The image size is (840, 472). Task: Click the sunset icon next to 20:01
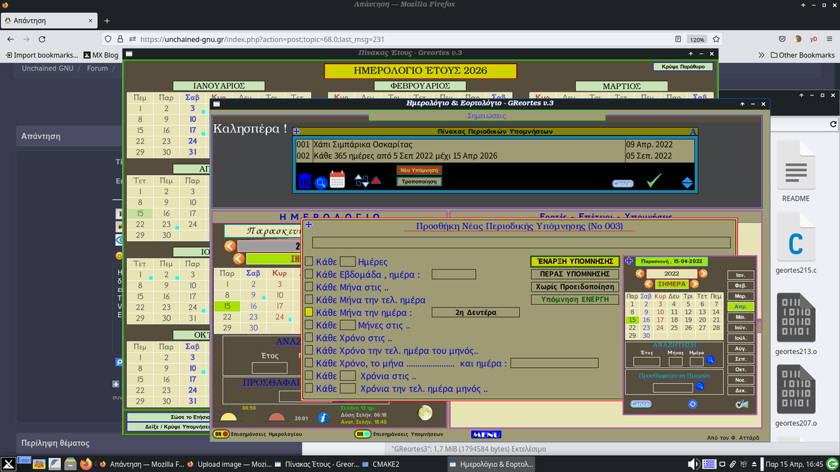[277, 417]
